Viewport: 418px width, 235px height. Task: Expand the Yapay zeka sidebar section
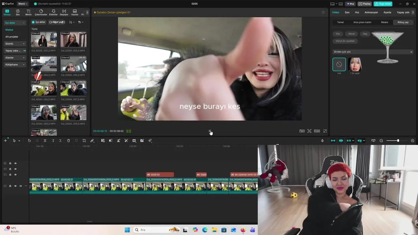click(15, 51)
